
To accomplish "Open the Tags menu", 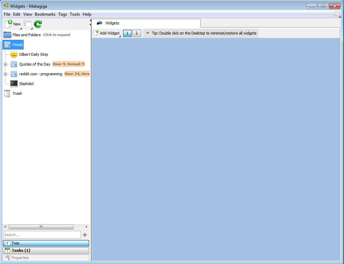I will 62,14.
